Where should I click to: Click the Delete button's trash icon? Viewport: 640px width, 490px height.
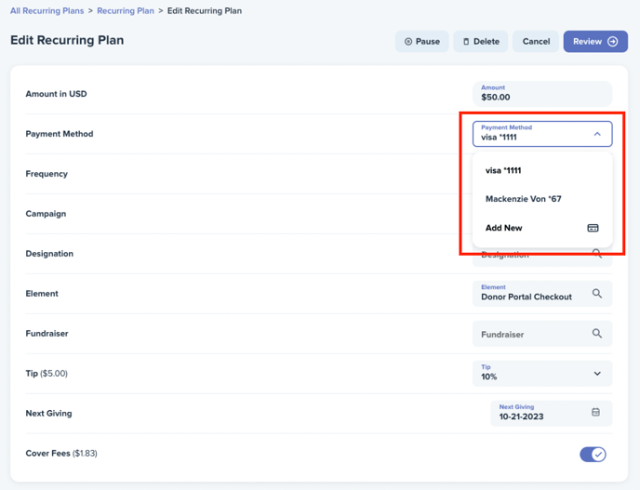[x=466, y=42]
